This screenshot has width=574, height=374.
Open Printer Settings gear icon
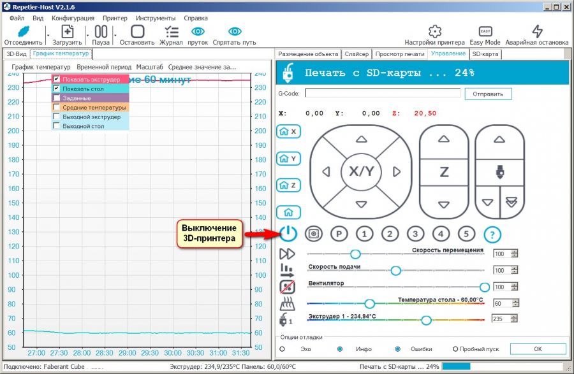click(435, 32)
